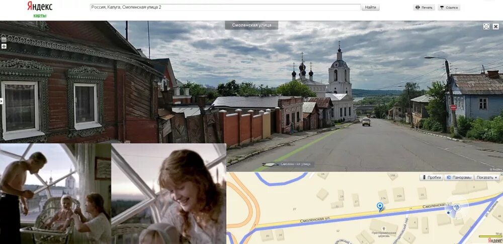Click the film still with man and baby
This screenshot has height=244, width=503.
click(x=55, y=194)
